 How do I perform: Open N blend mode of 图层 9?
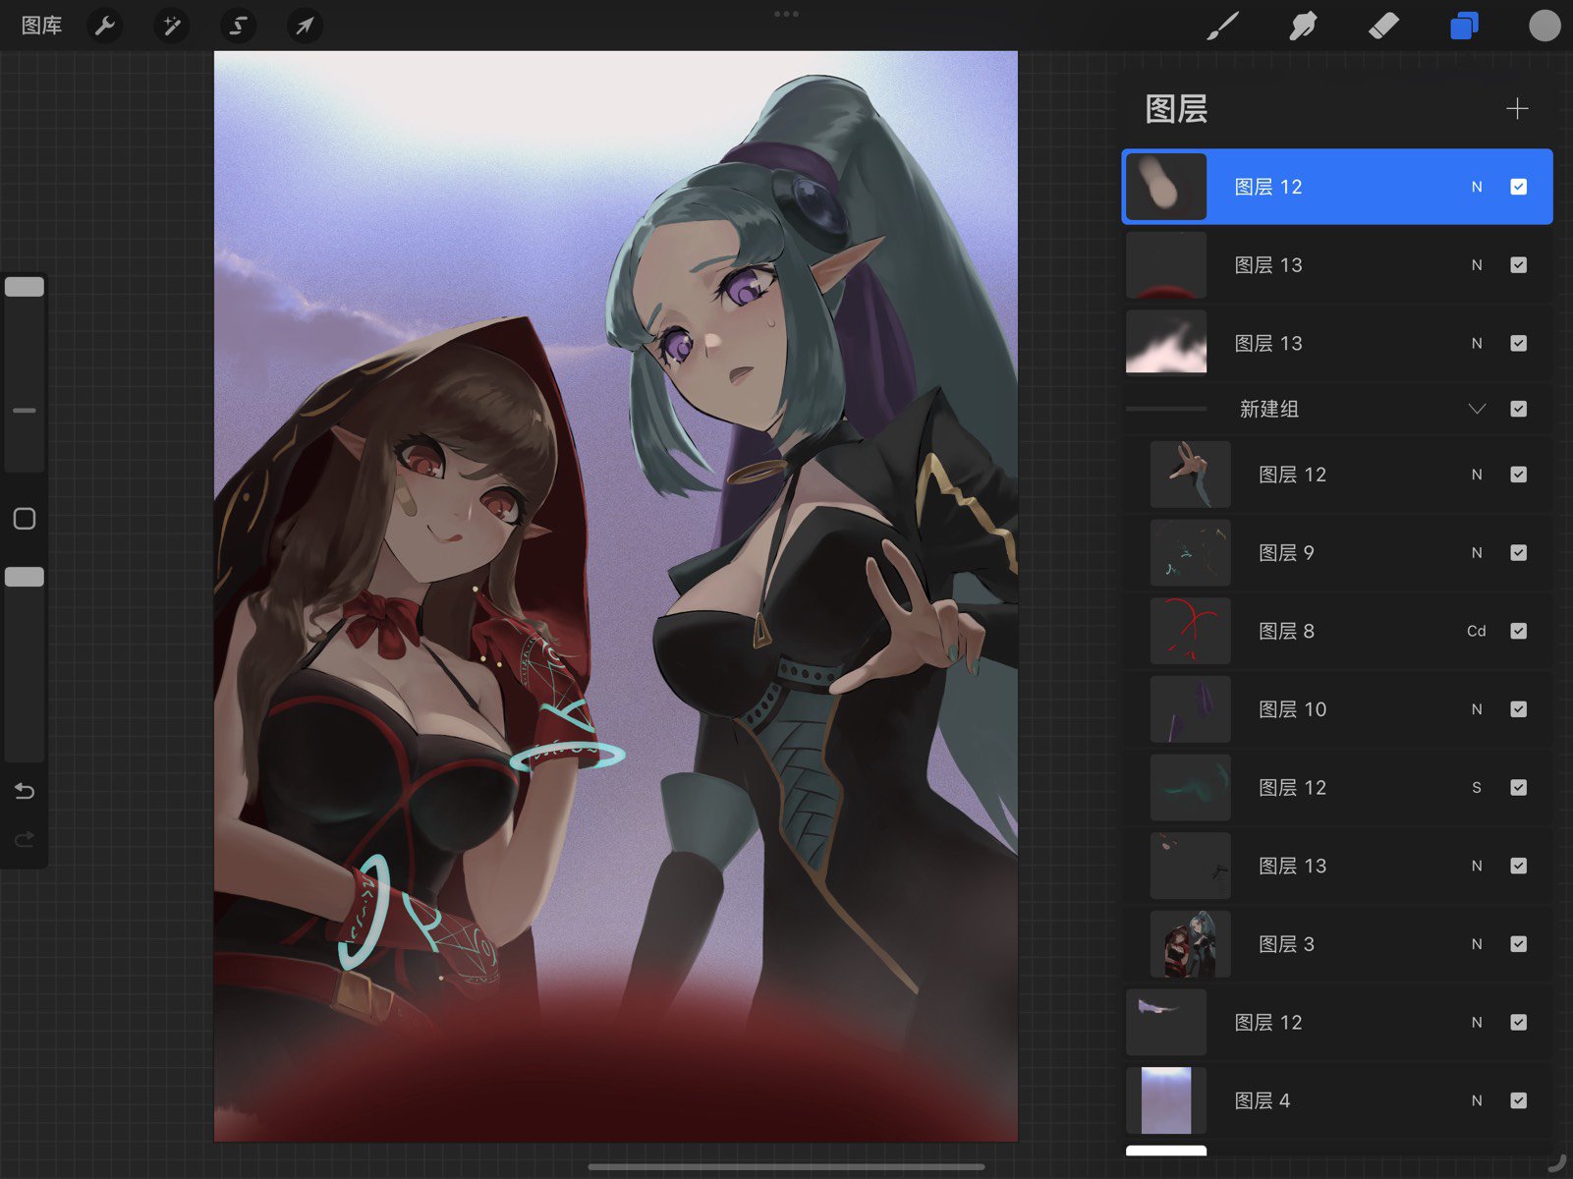tap(1477, 552)
